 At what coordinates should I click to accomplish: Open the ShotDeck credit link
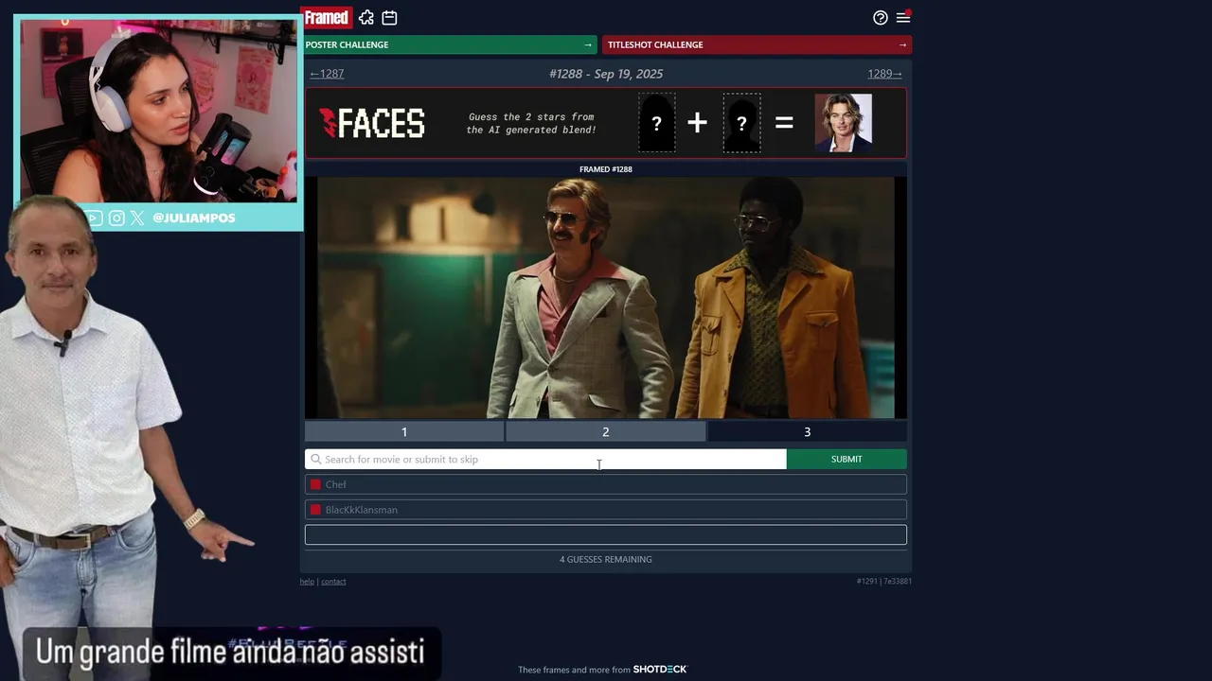coord(660,670)
